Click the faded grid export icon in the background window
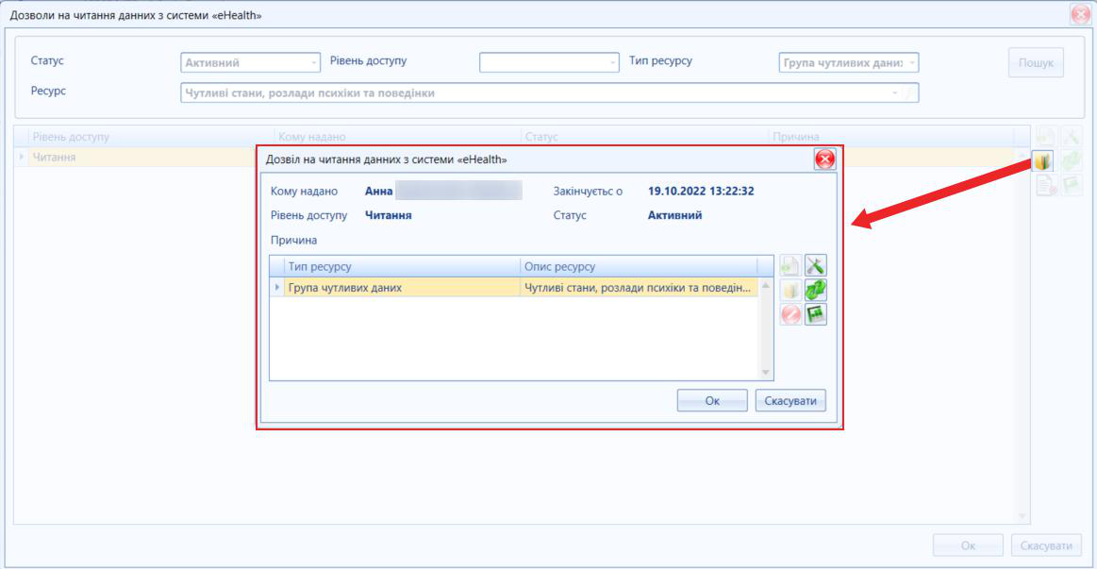Viewport: 1097px width, 570px height. point(1071,186)
